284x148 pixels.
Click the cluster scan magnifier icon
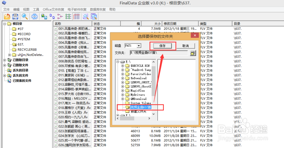(x=94, y=17)
